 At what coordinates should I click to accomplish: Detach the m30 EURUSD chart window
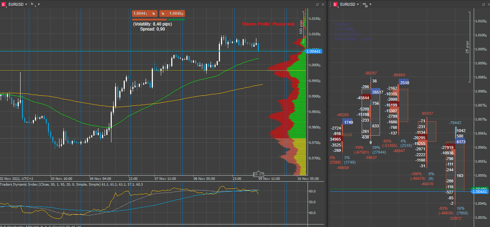[x=484, y=4]
